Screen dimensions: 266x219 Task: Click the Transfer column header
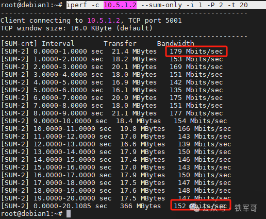[120, 44]
